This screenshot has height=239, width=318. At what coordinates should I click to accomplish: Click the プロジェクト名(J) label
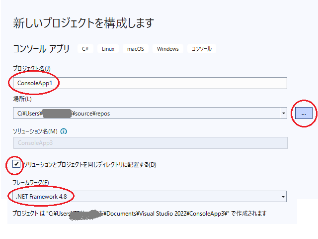point(32,68)
